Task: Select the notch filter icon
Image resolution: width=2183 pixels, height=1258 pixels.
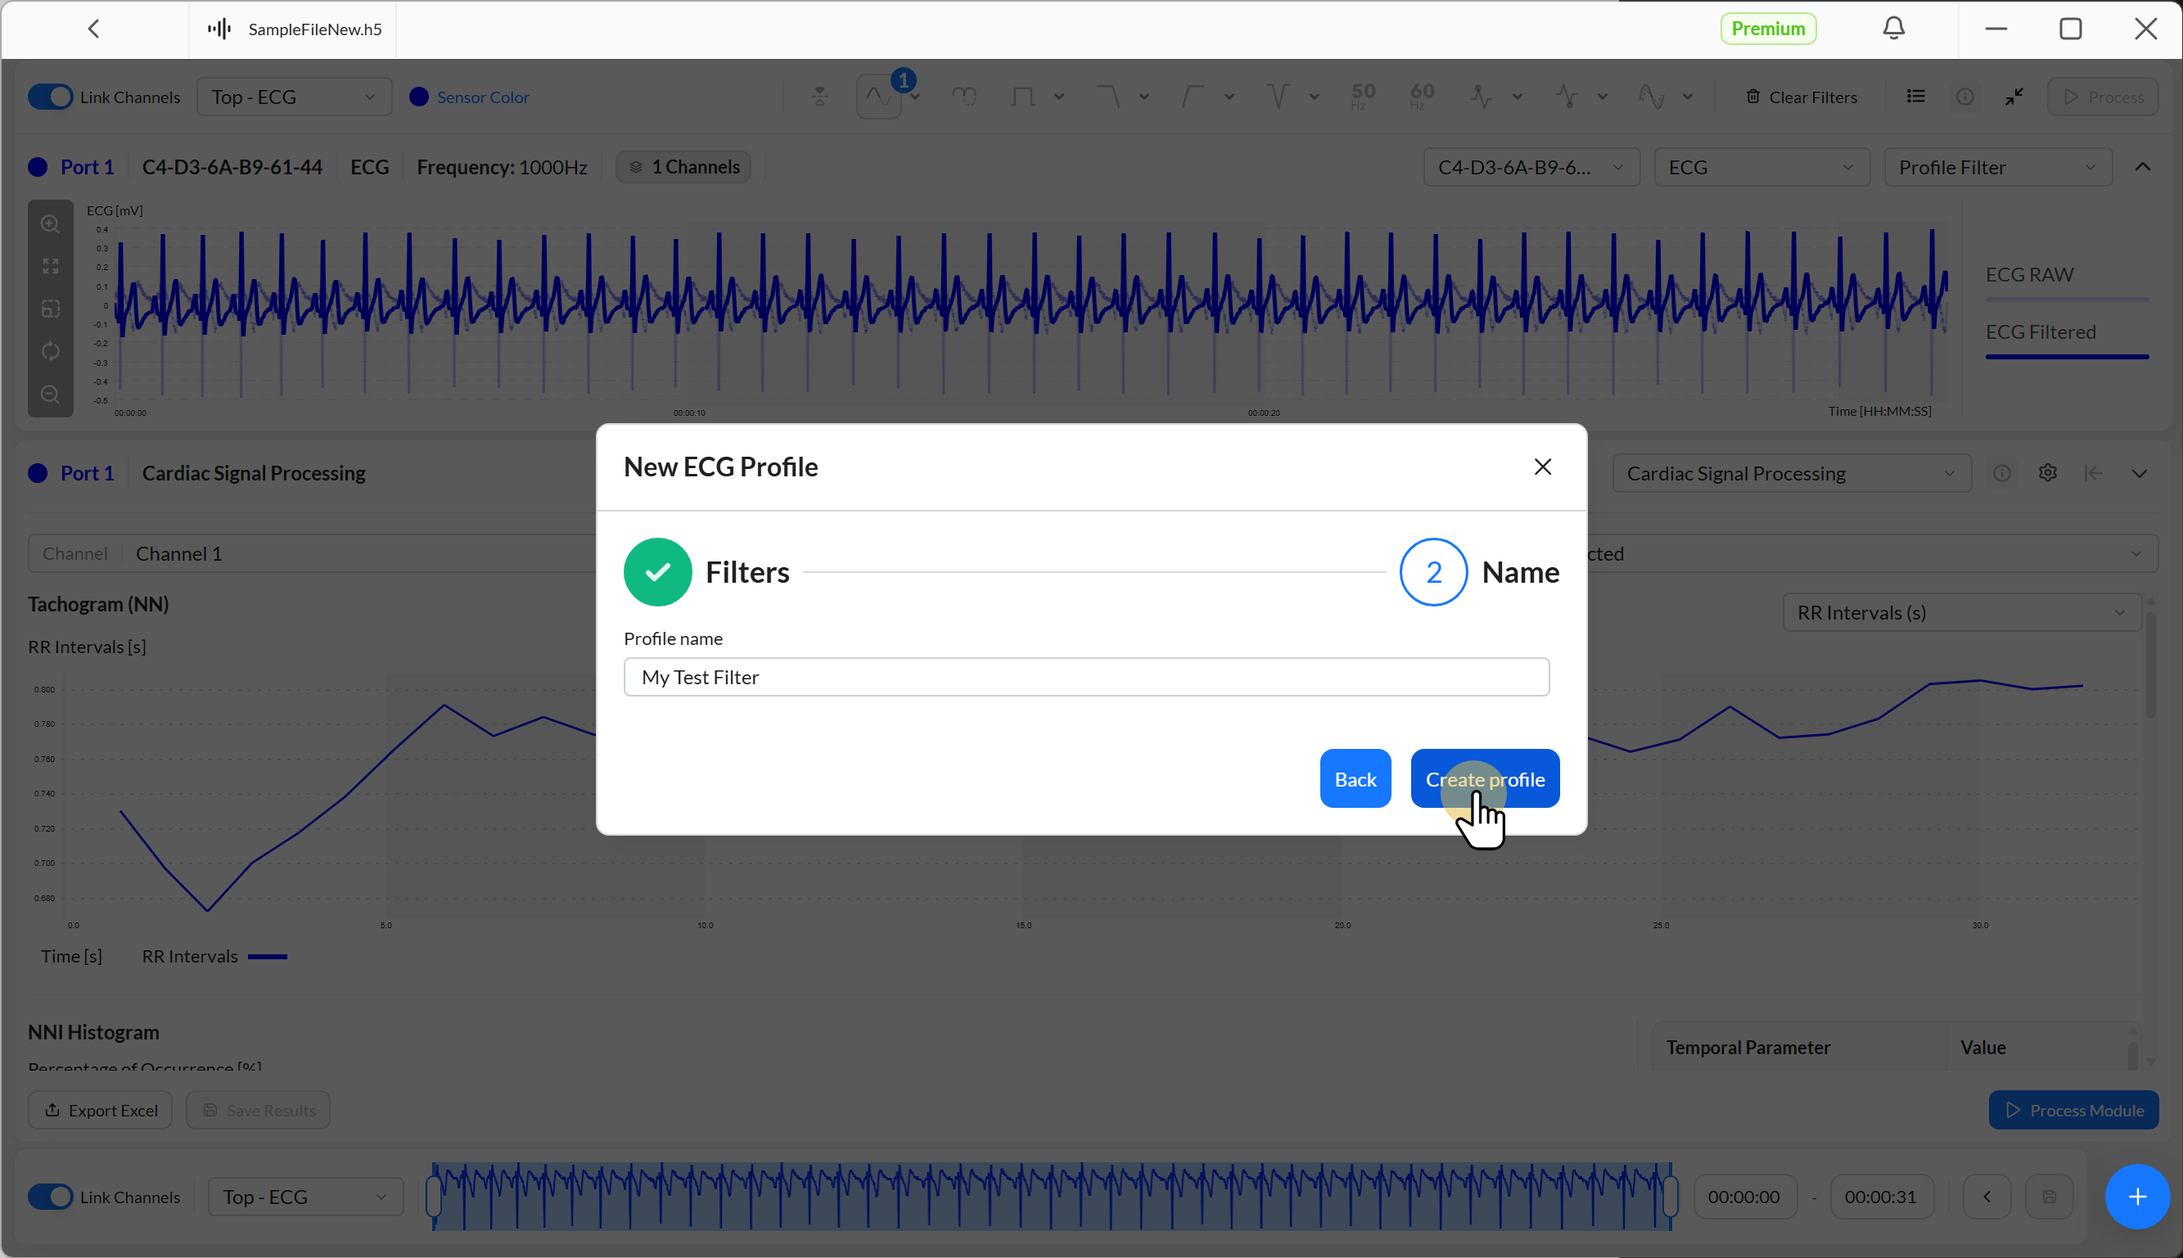Action: [1278, 97]
